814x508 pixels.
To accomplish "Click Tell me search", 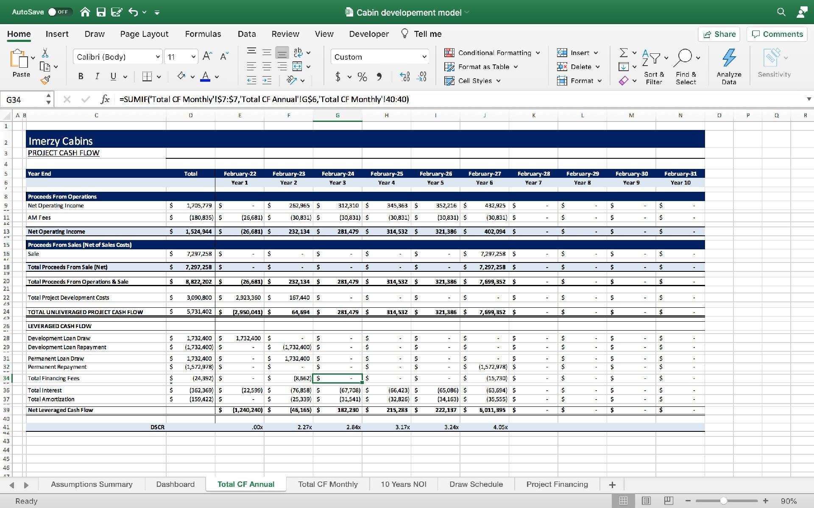I will 421,34.
